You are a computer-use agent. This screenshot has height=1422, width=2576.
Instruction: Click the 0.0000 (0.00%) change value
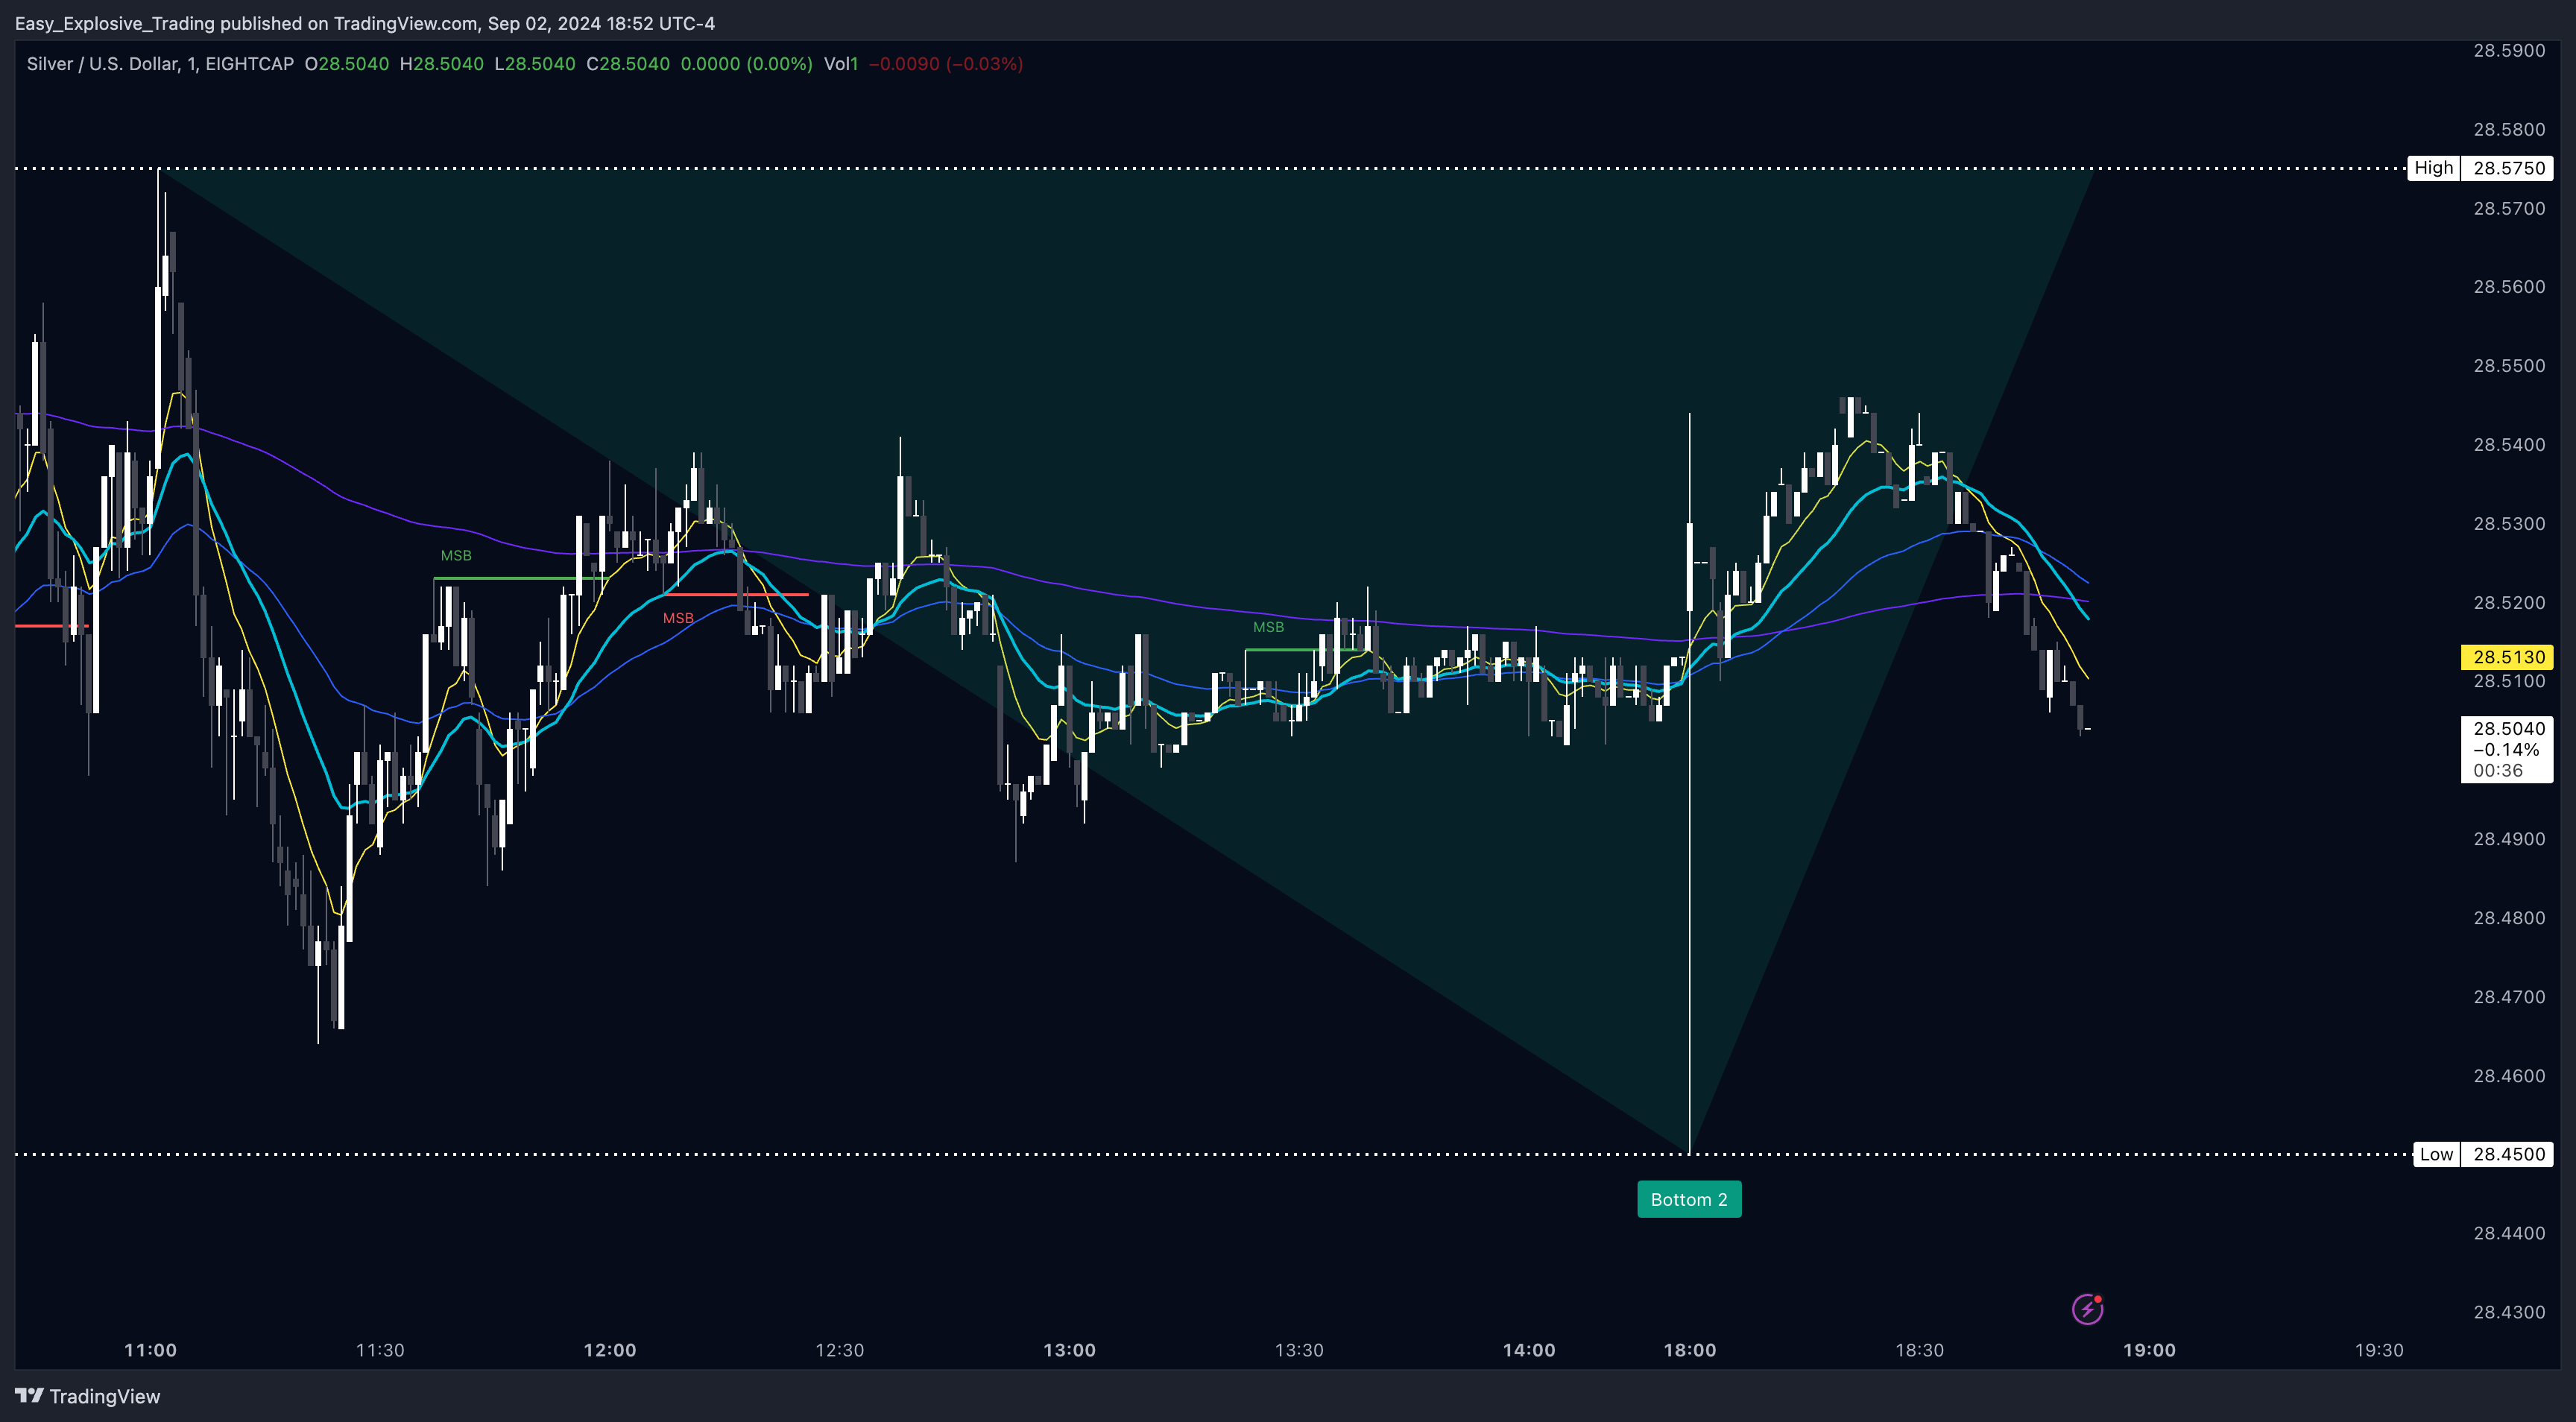tap(746, 64)
